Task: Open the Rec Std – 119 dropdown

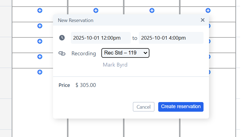Action: point(125,53)
